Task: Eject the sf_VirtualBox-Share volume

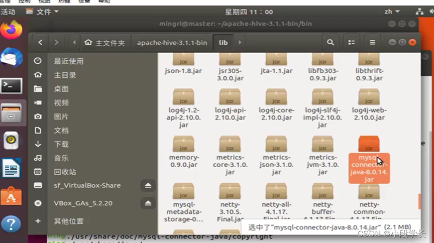Action: point(148,185)
